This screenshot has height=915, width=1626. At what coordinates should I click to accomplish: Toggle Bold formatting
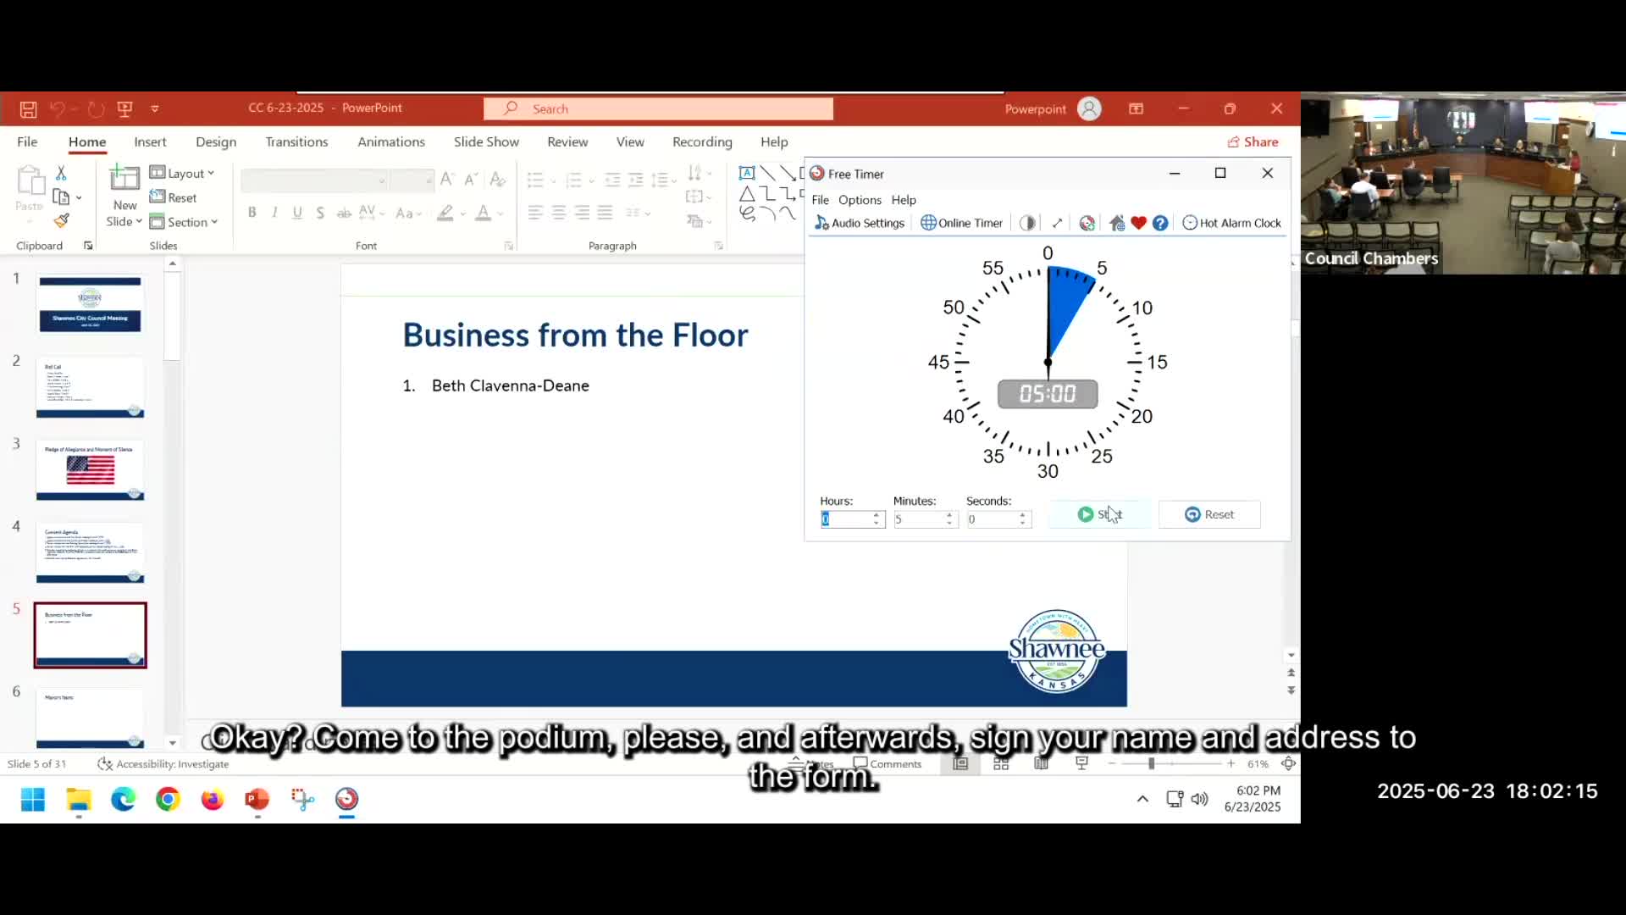click(x=252, y=213)
